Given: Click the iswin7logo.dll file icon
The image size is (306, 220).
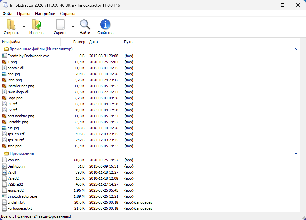Looking at the screenshot, I should pyautogui.click(x=4, y=92).
